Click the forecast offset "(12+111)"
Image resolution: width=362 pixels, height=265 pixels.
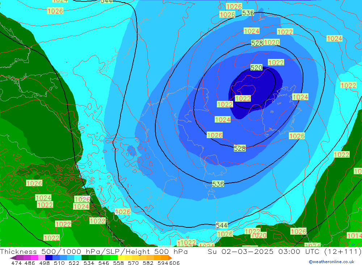coord(342,251)
